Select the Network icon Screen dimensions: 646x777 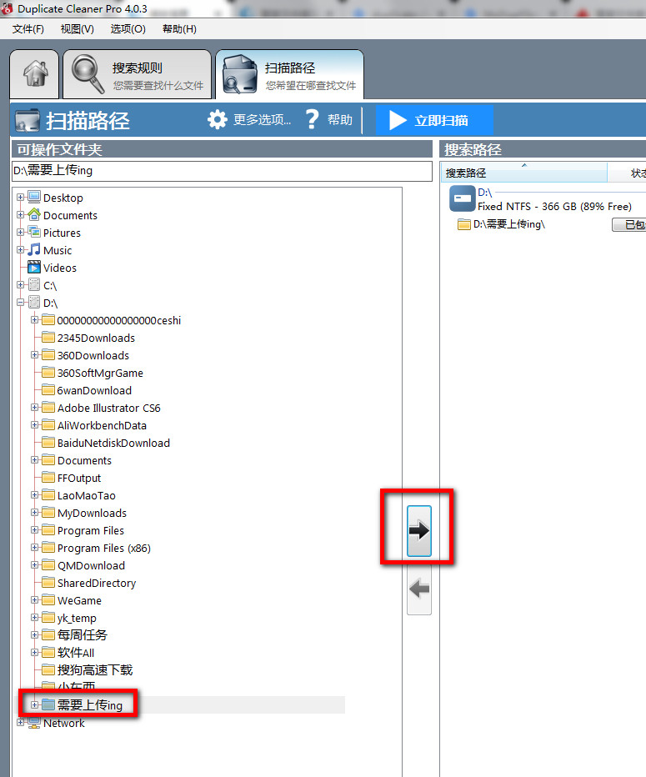point(34,723)
